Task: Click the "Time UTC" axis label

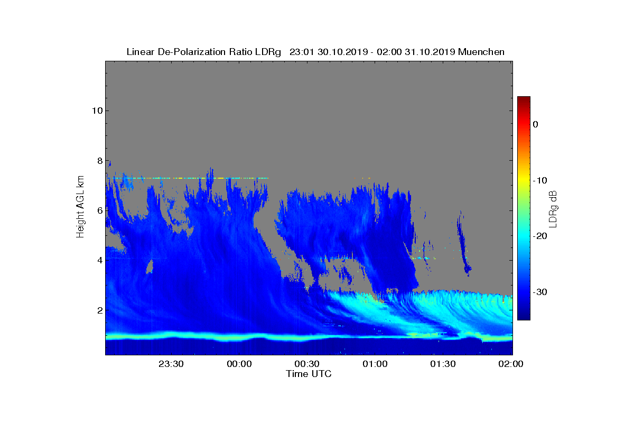Action: [x=309, y=374]
